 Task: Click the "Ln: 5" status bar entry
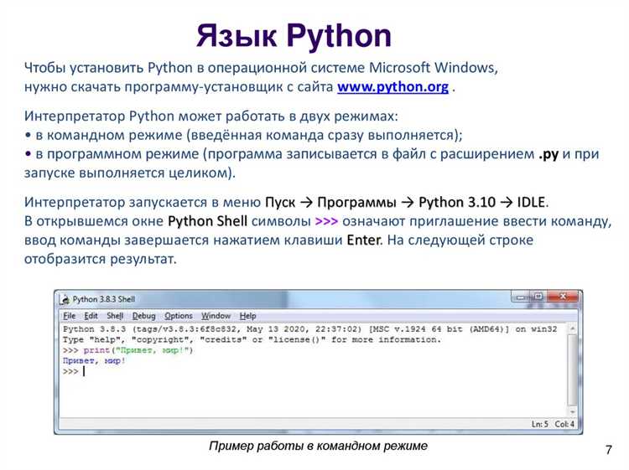(540, 424)
